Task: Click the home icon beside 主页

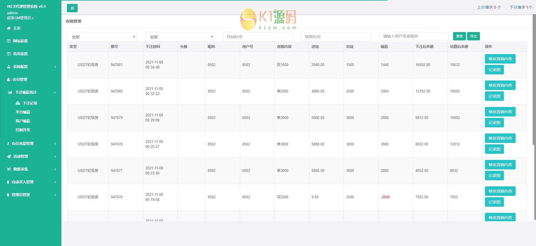Action: pos(9,28)
